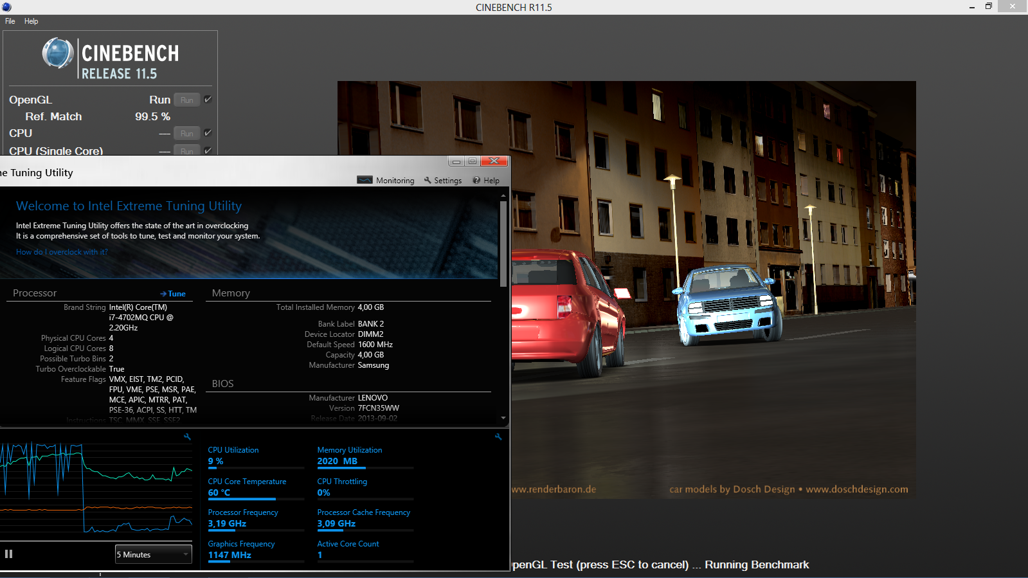Select the CPU Utilization monitor value

[256, 456]
